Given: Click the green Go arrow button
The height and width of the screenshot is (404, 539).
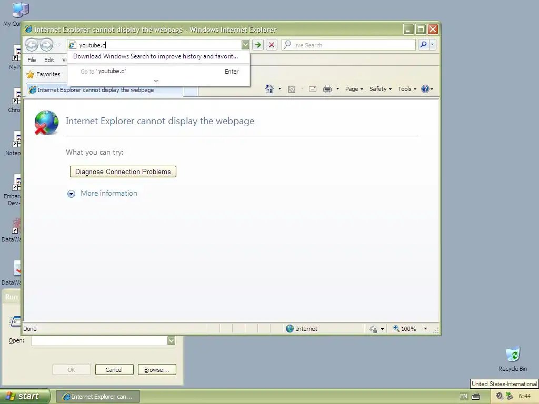Looking at the screenshot, I should pos(258,45).
